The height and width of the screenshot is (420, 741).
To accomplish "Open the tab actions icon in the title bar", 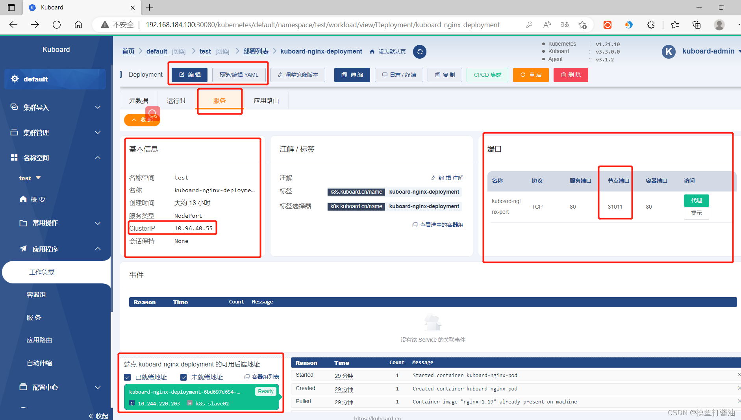I will coord(11,7).
